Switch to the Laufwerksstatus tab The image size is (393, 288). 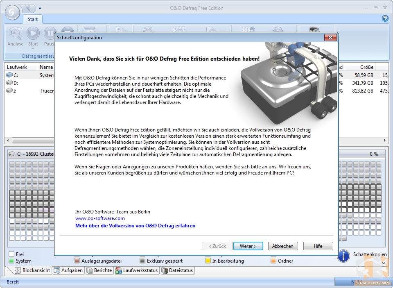[137, 270]
